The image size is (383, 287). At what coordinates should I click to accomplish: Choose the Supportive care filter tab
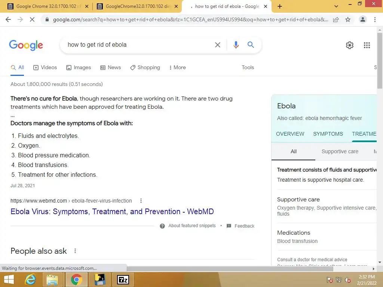pos(340,152)
